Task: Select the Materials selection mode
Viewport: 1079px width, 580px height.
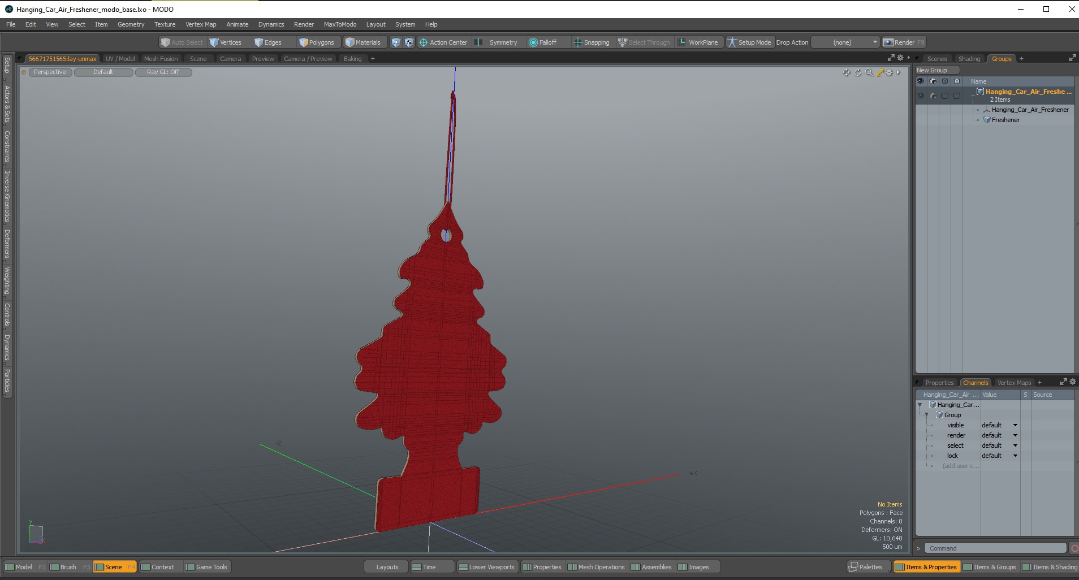Action: 363,42
